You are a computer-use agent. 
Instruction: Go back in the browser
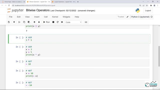coord(2,5)
